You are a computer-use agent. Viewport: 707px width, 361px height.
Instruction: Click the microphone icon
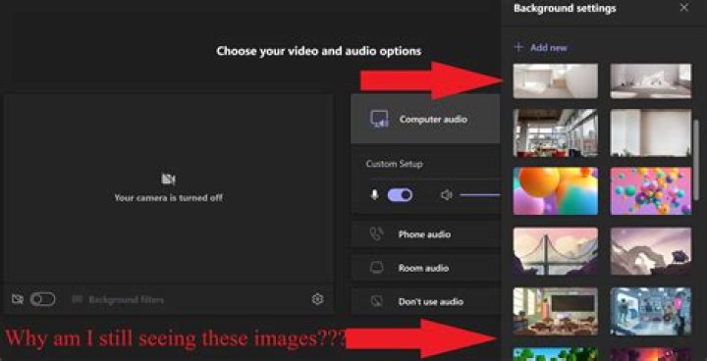(375, 194)
